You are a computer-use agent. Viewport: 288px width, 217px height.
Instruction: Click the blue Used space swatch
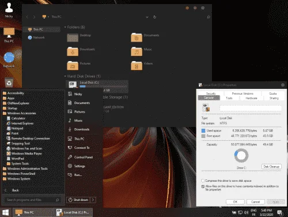tap(203, 130)
